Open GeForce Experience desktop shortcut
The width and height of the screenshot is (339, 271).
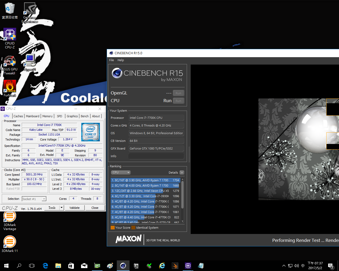30,13
